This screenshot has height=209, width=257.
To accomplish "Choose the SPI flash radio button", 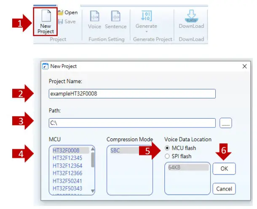I will [x=167, y=156].
